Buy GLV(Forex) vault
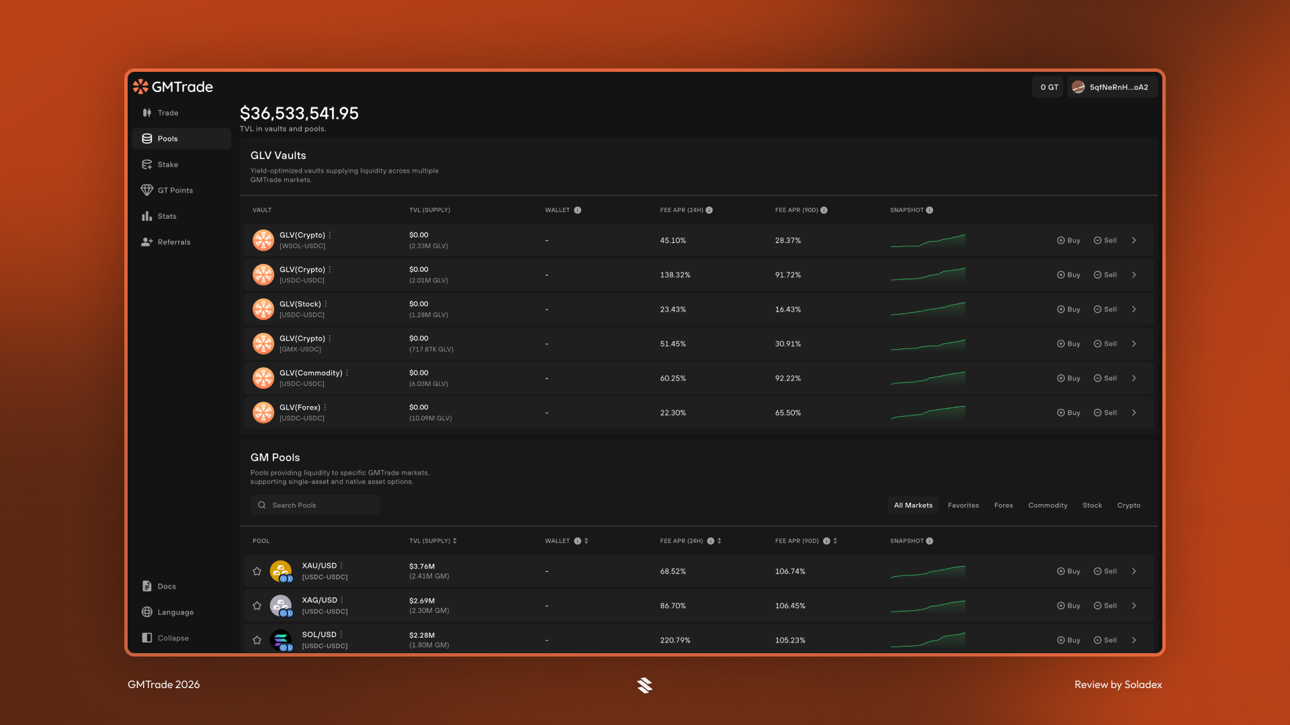This screenshot has height=725, width=1290. tap(1068, 413)
